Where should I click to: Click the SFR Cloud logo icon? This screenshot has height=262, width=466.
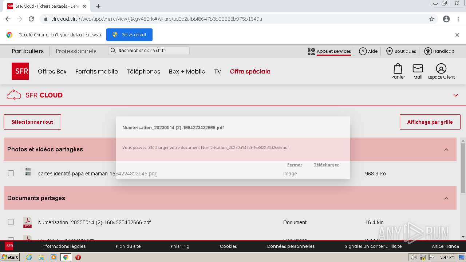(14, 95)
